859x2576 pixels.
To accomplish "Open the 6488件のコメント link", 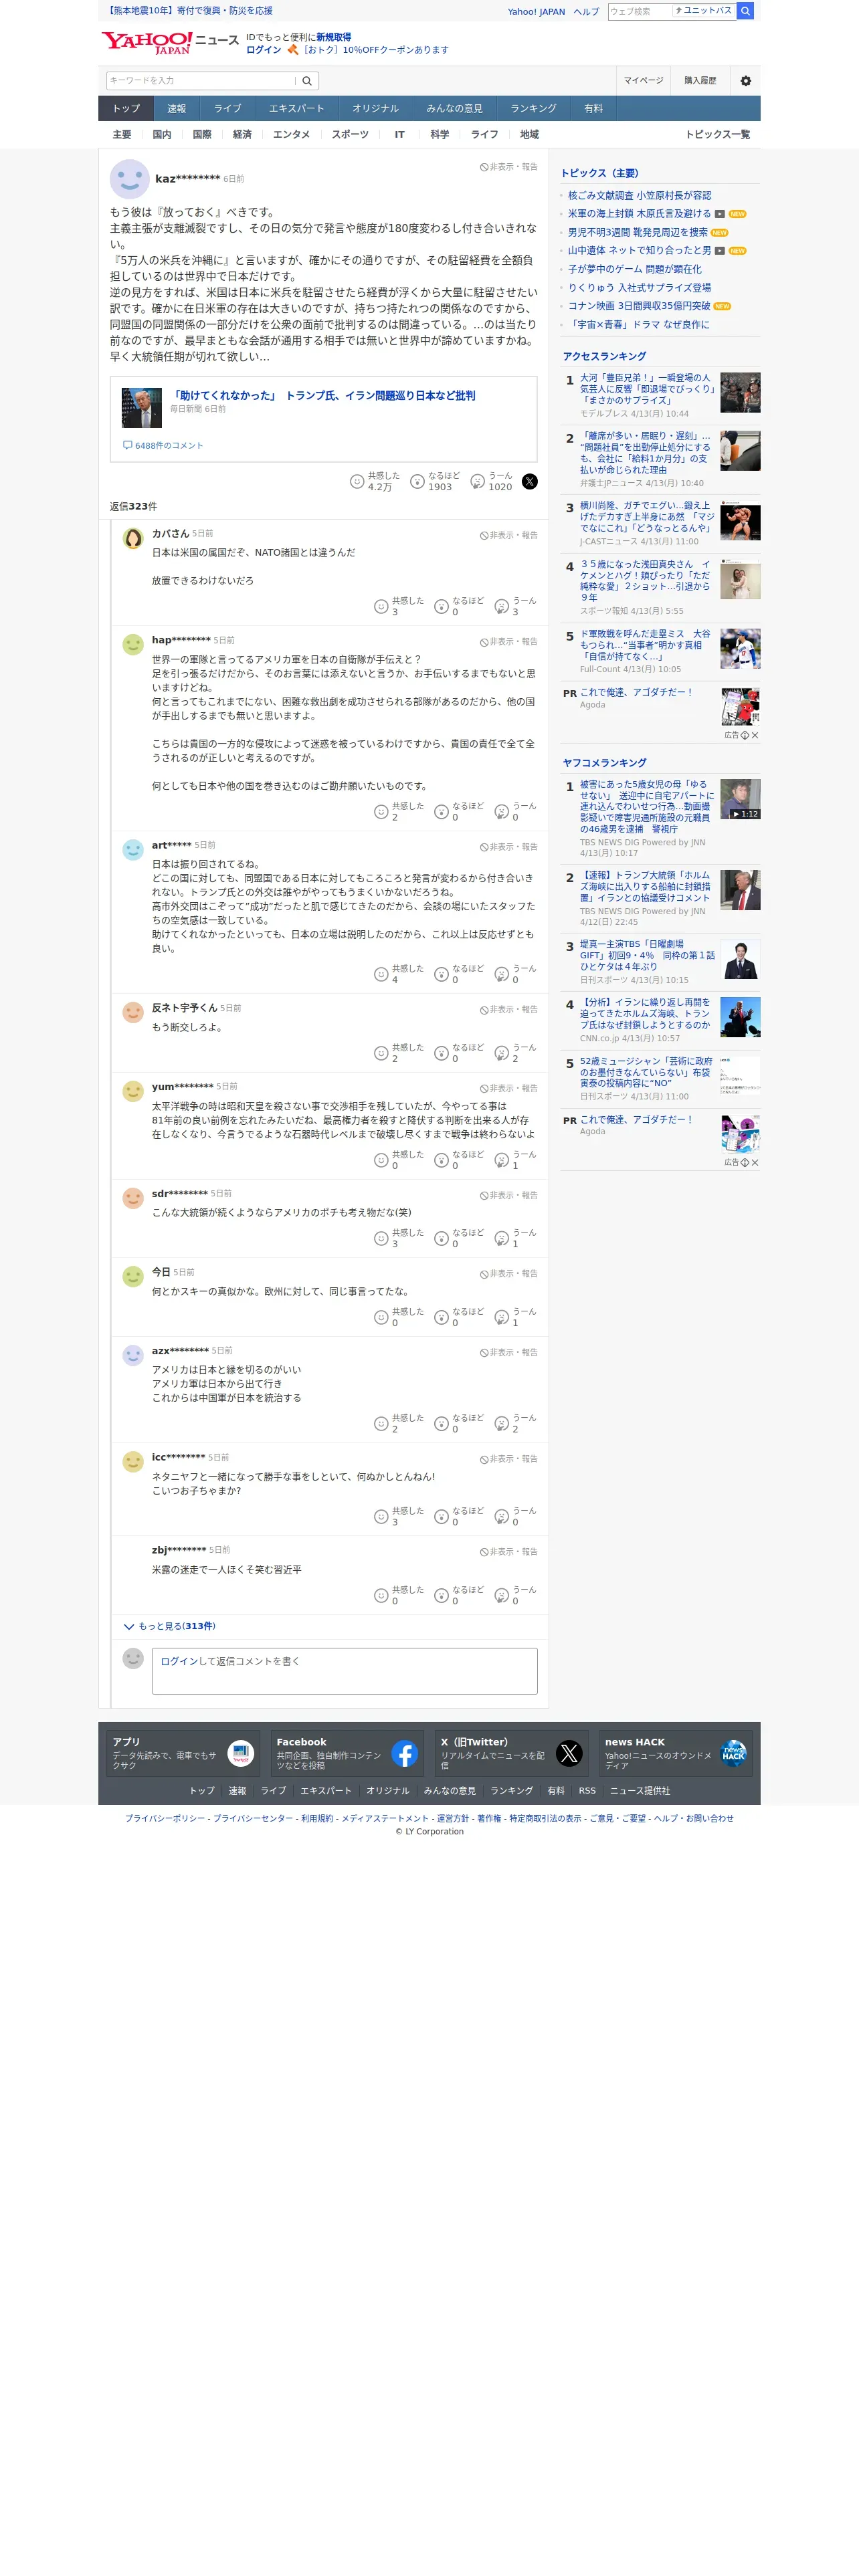I will (x=163, y=446).
